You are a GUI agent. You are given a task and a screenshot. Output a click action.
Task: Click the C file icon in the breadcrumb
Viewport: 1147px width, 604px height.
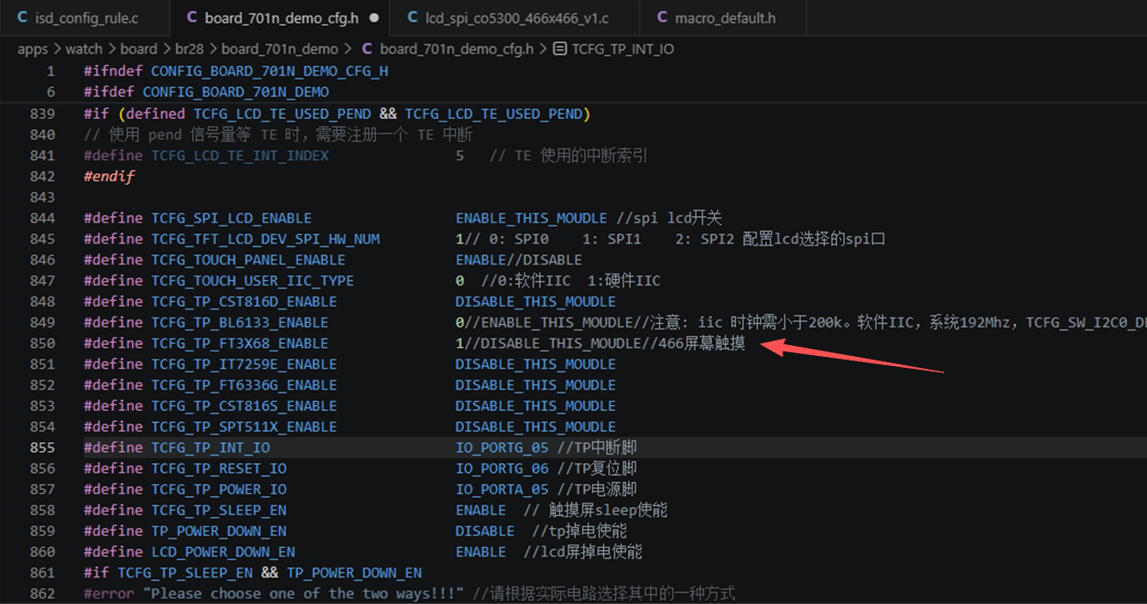[368, 49]
